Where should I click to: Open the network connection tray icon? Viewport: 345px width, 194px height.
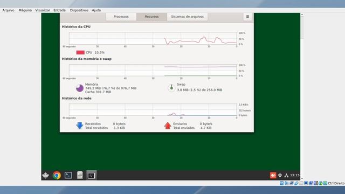point(286,175)
